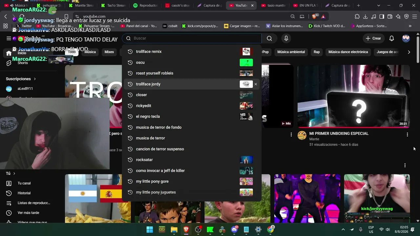Go to Shorts in the sidebar

pos(23,63)
